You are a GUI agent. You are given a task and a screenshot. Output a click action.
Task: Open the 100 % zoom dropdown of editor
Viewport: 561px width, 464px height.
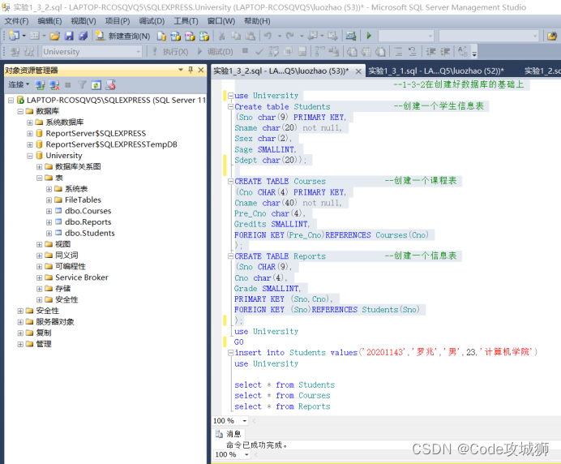(x=245, y=421)
